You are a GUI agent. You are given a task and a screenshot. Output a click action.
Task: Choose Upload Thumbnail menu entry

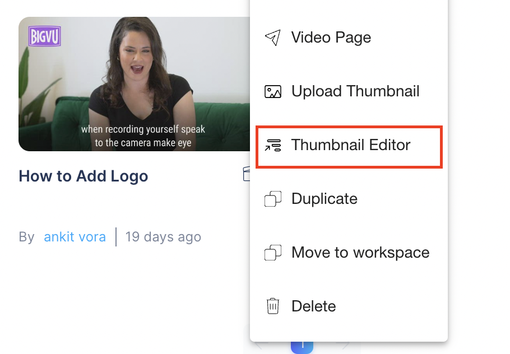coord(349,92)
